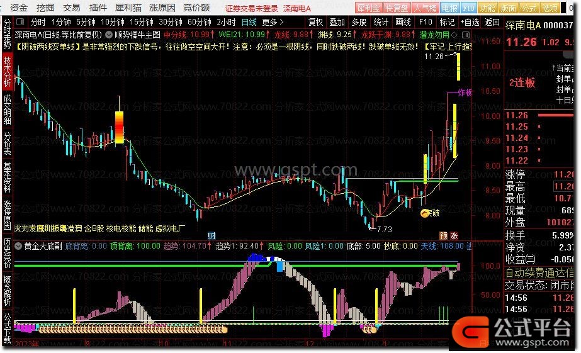Click the diamond icon after 潜龙勿用
The height and width of the screenshot is (353, 581).
(454, 35)
